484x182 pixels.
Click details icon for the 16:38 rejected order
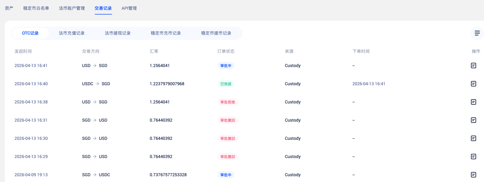point(473,102)
